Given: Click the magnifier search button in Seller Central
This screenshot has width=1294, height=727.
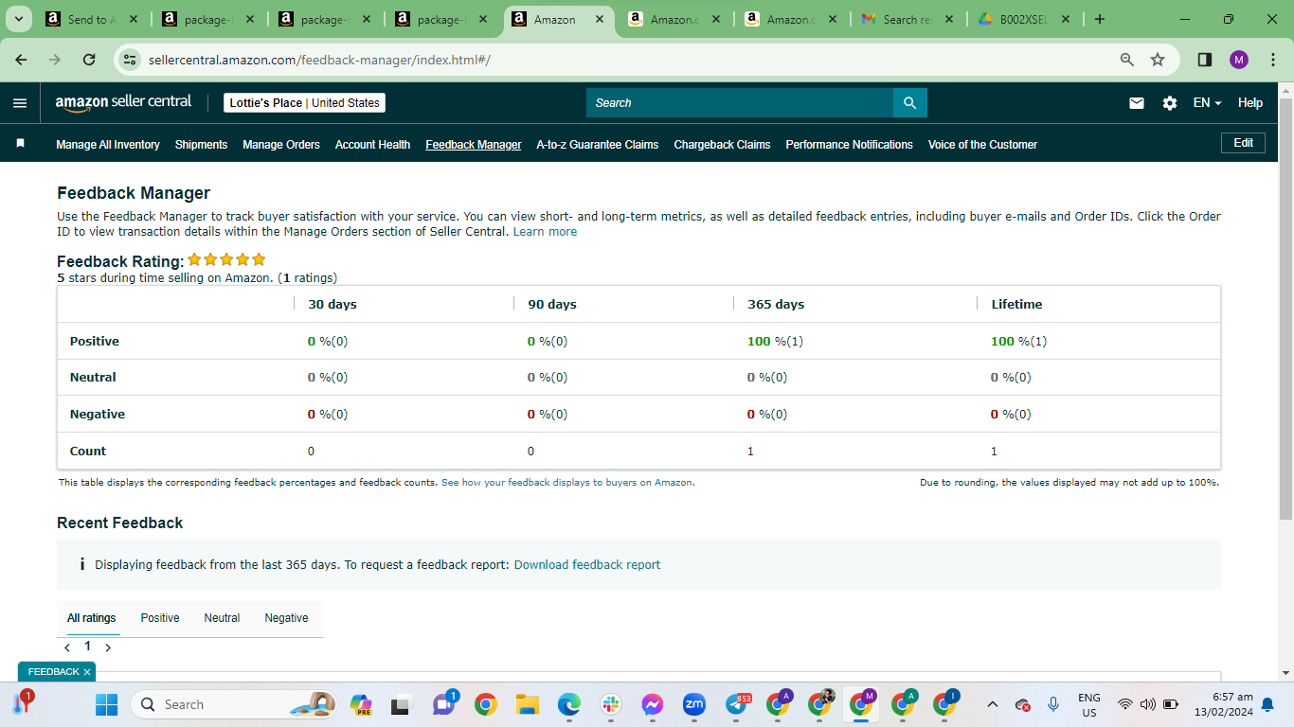Looking at the screenshot, I should (x=909, y=103).
